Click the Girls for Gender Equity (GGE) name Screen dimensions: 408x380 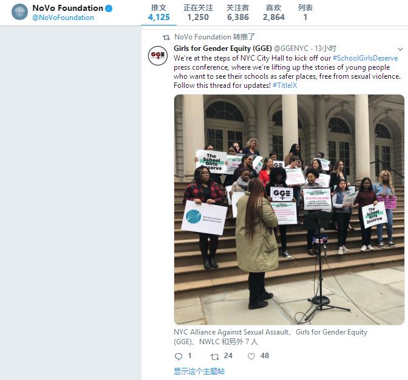[x=223, y=48]
